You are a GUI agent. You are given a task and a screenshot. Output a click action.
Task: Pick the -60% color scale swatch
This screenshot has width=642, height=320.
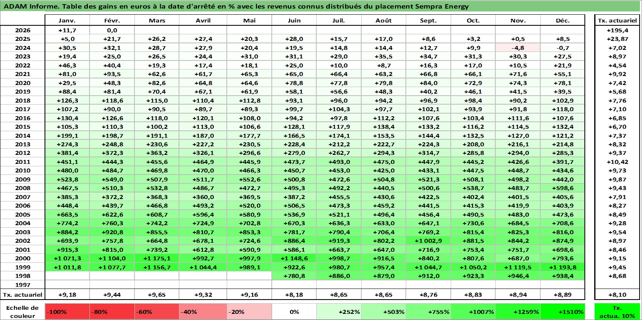pyautogui.click(x=157, y=311)
